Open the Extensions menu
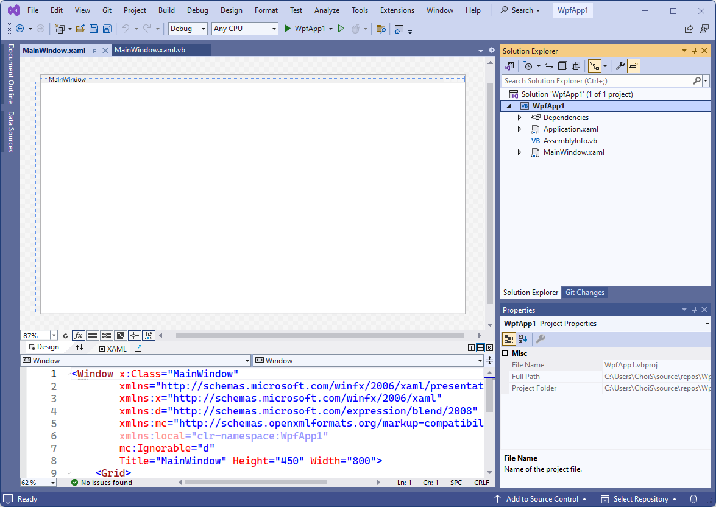 pyautogui.click(x=397, y=10)
